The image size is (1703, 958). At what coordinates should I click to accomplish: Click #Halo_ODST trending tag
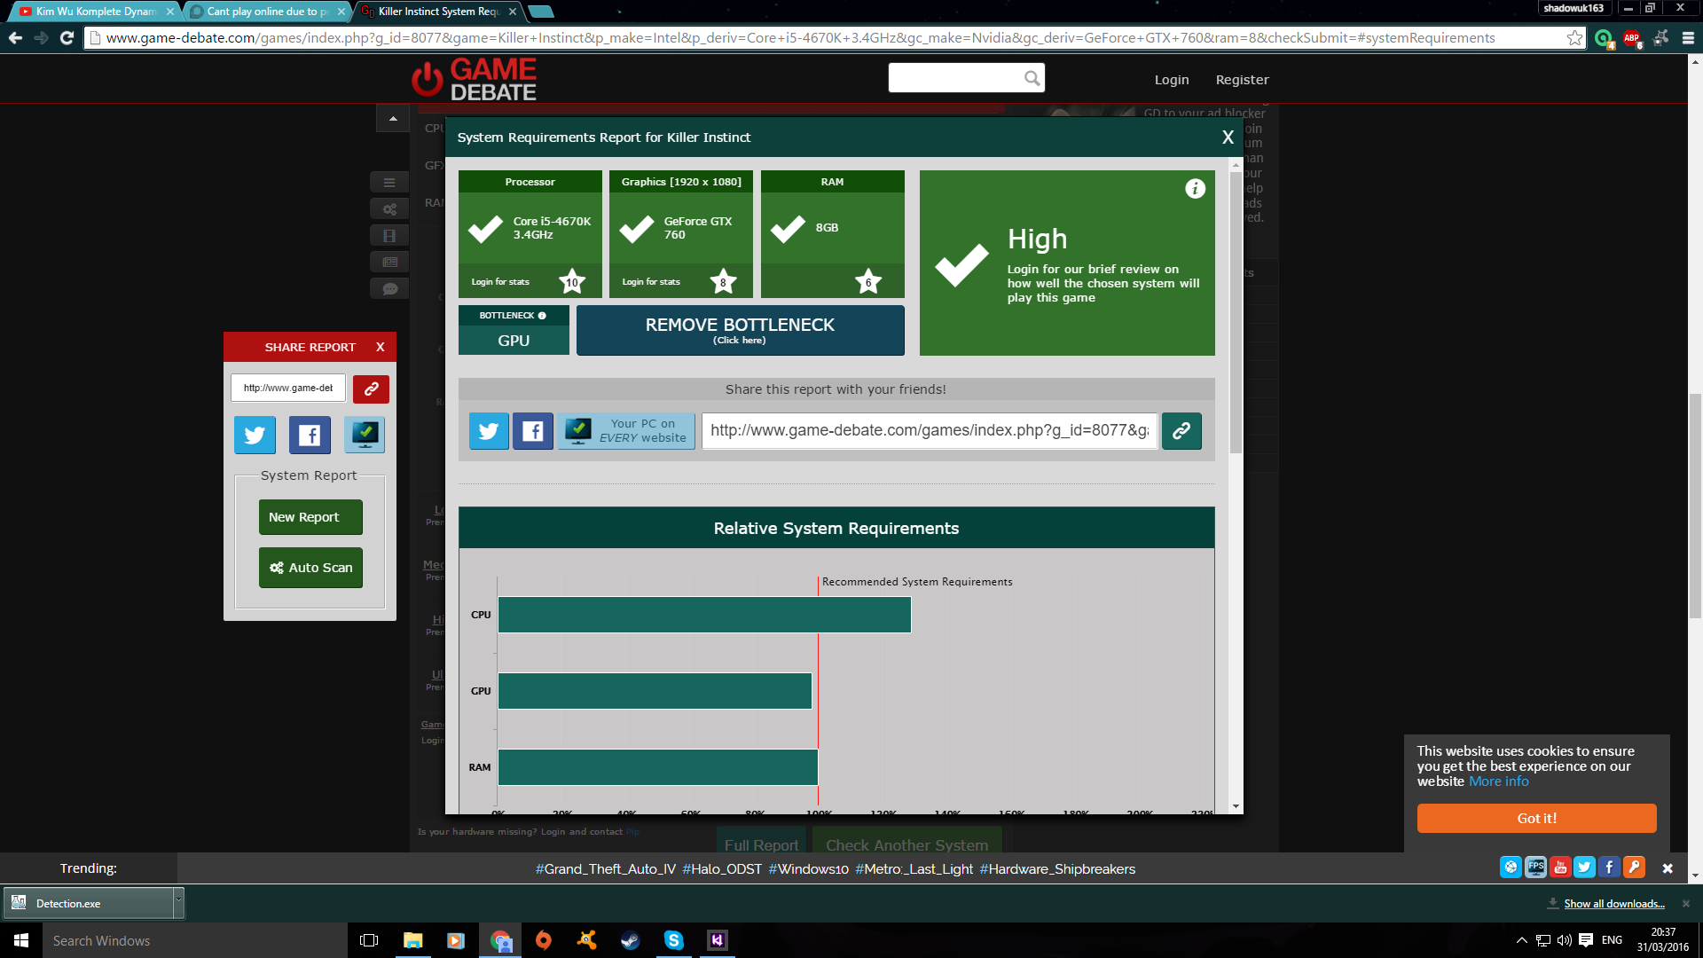tap(722, 869)
